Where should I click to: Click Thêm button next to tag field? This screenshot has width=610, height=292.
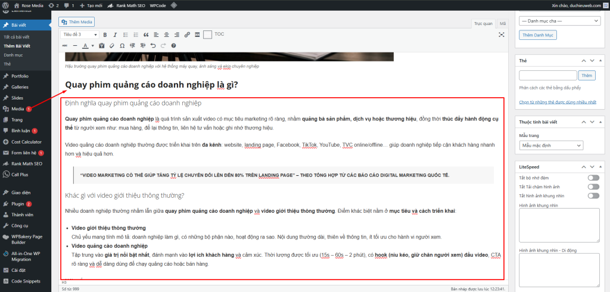click(x=587, y=75)
